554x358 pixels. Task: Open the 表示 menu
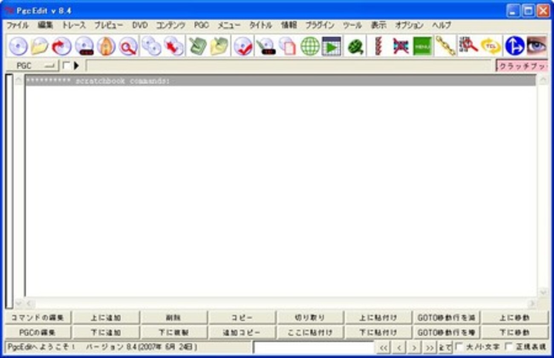[x=378, y=25]
